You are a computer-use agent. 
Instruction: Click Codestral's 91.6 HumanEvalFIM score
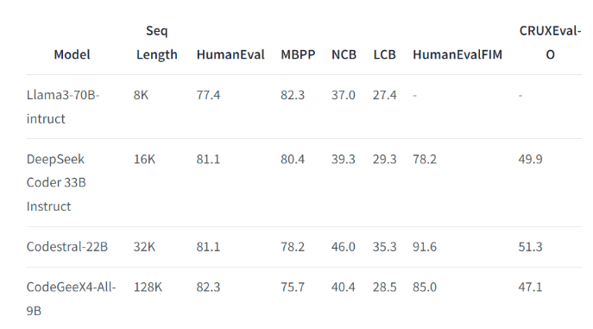coord(425,247)
